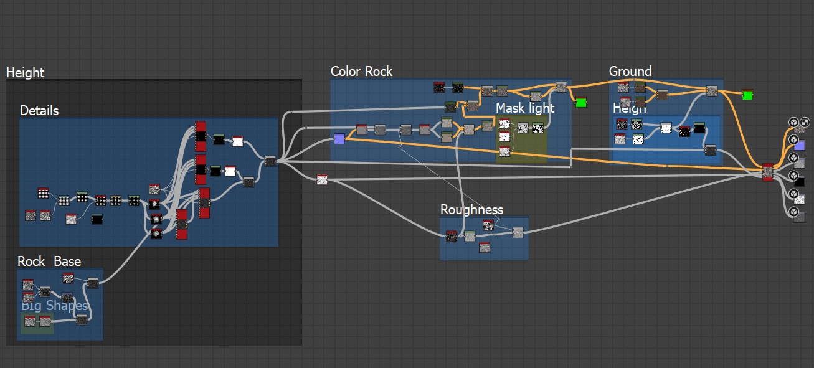Select the white output node in Ground height subframe
Screen dimensions: 814x368
(666, 128)
